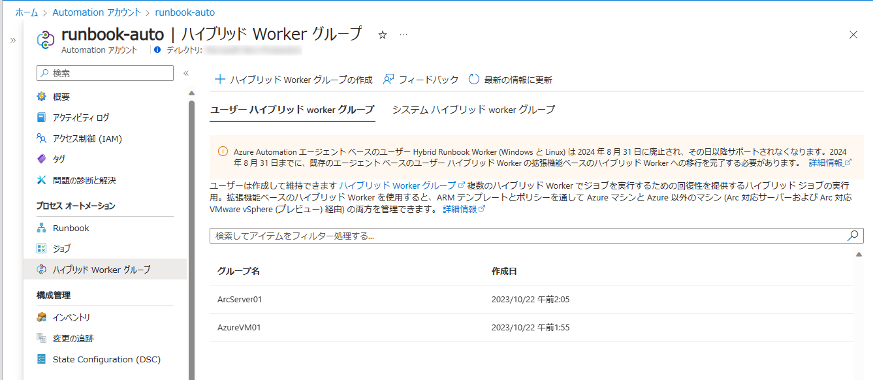This screenshot has height=380, width=873.
Task: Click the フィードバック person icon
Action: (389, 80)
